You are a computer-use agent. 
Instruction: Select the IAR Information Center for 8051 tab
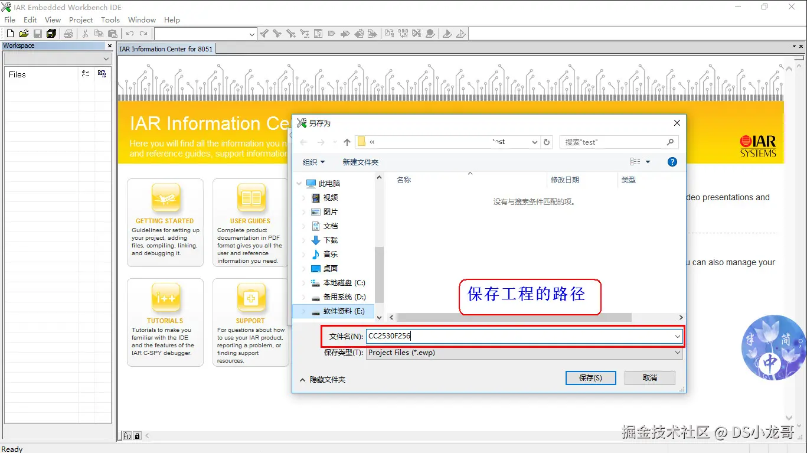tap(166, 49)
